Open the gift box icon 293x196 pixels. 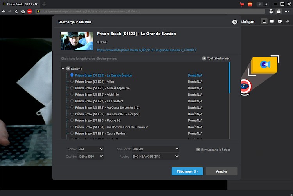click(250, 4)
